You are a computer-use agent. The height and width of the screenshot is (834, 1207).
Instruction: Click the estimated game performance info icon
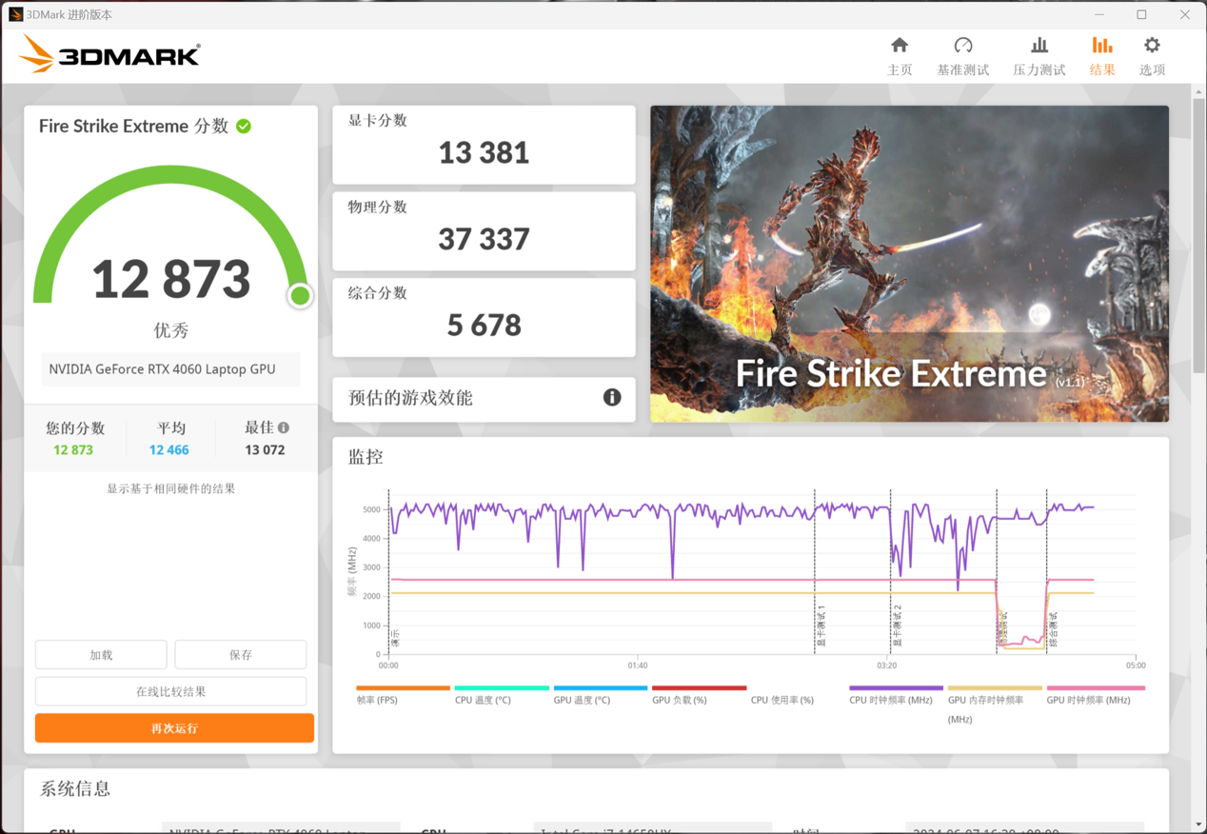click(612, 398)
